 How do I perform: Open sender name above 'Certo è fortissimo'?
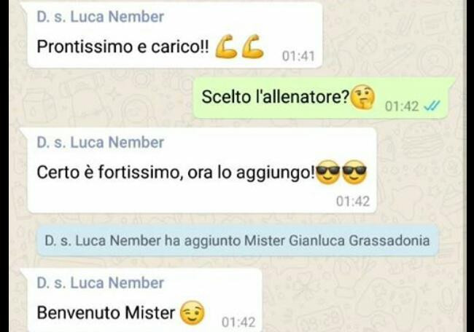100,142
